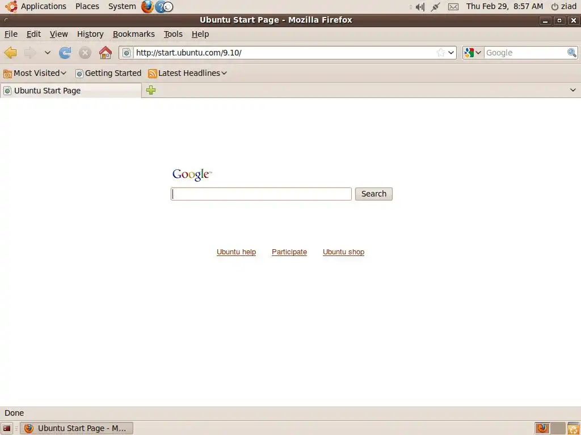This screenshot has height=435, width=581.
Task: Select the Ubuntu Start Page tab
Action: click(x=71, y=91)
